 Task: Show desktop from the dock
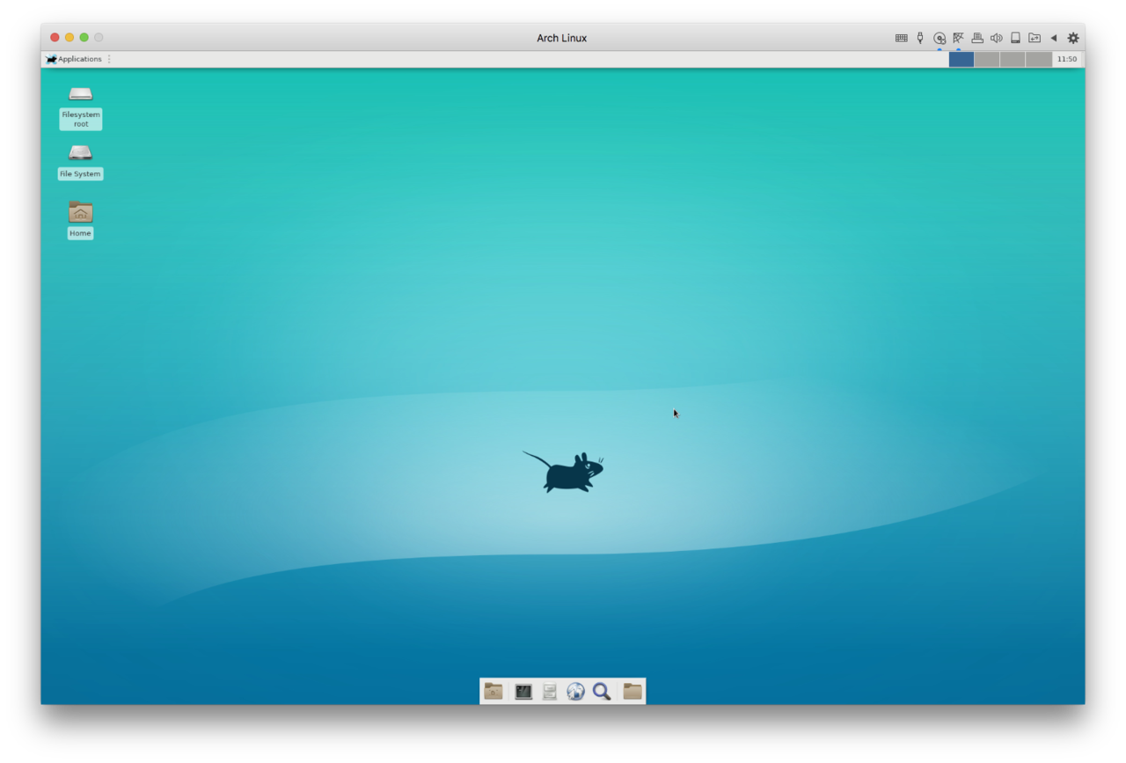click(494, 692)
